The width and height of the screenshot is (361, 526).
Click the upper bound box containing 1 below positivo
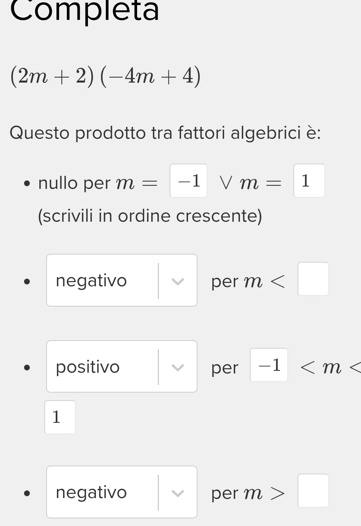pos(60,417)
